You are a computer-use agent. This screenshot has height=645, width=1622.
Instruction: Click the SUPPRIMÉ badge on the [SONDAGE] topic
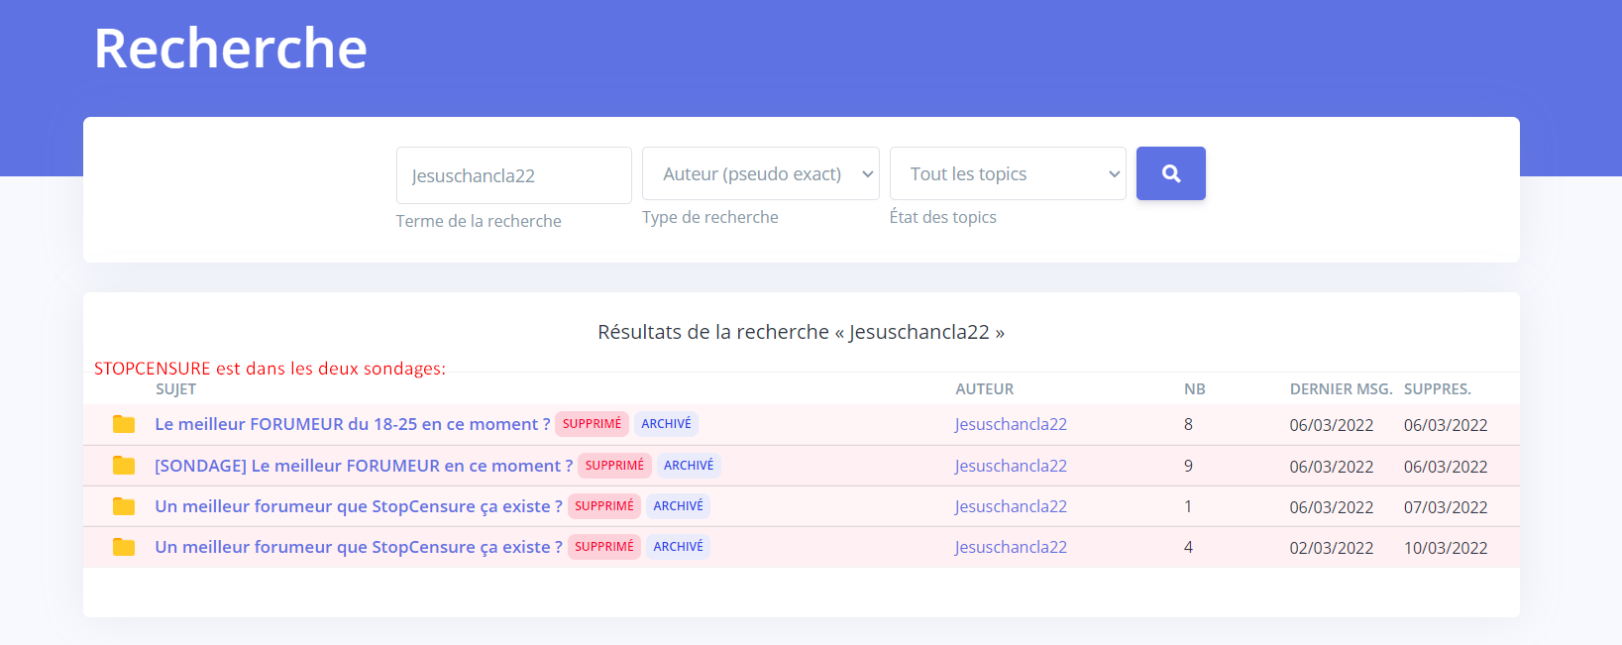(x=614, y=466)
